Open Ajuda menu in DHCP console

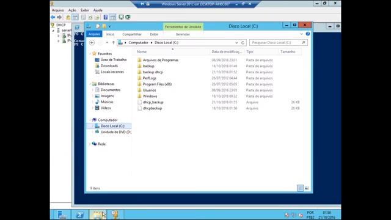click(98, 10)
